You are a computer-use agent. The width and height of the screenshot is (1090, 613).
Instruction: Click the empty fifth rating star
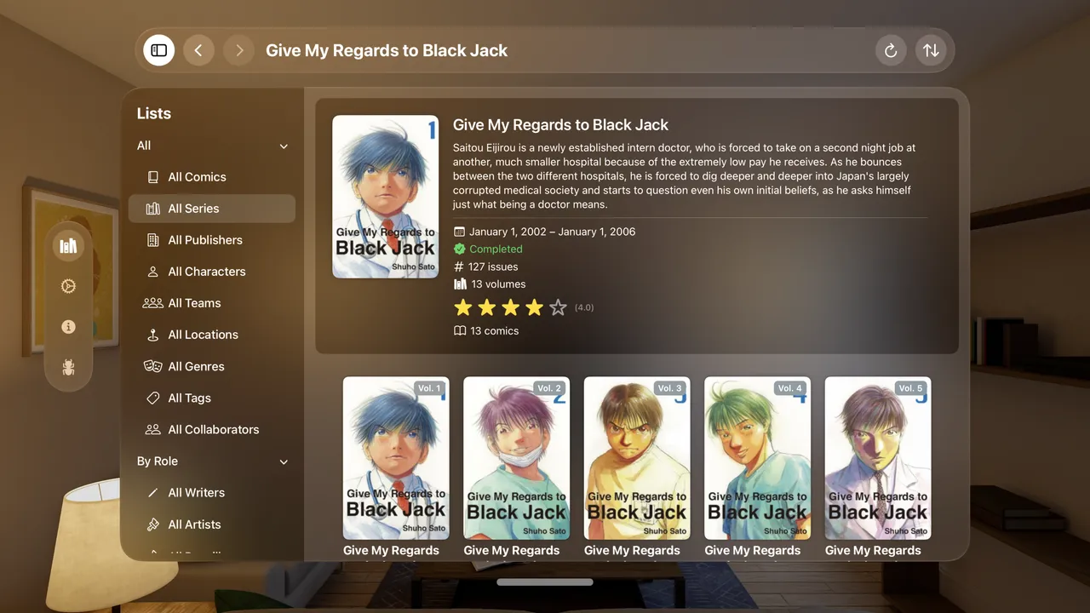tap(558, 307)
